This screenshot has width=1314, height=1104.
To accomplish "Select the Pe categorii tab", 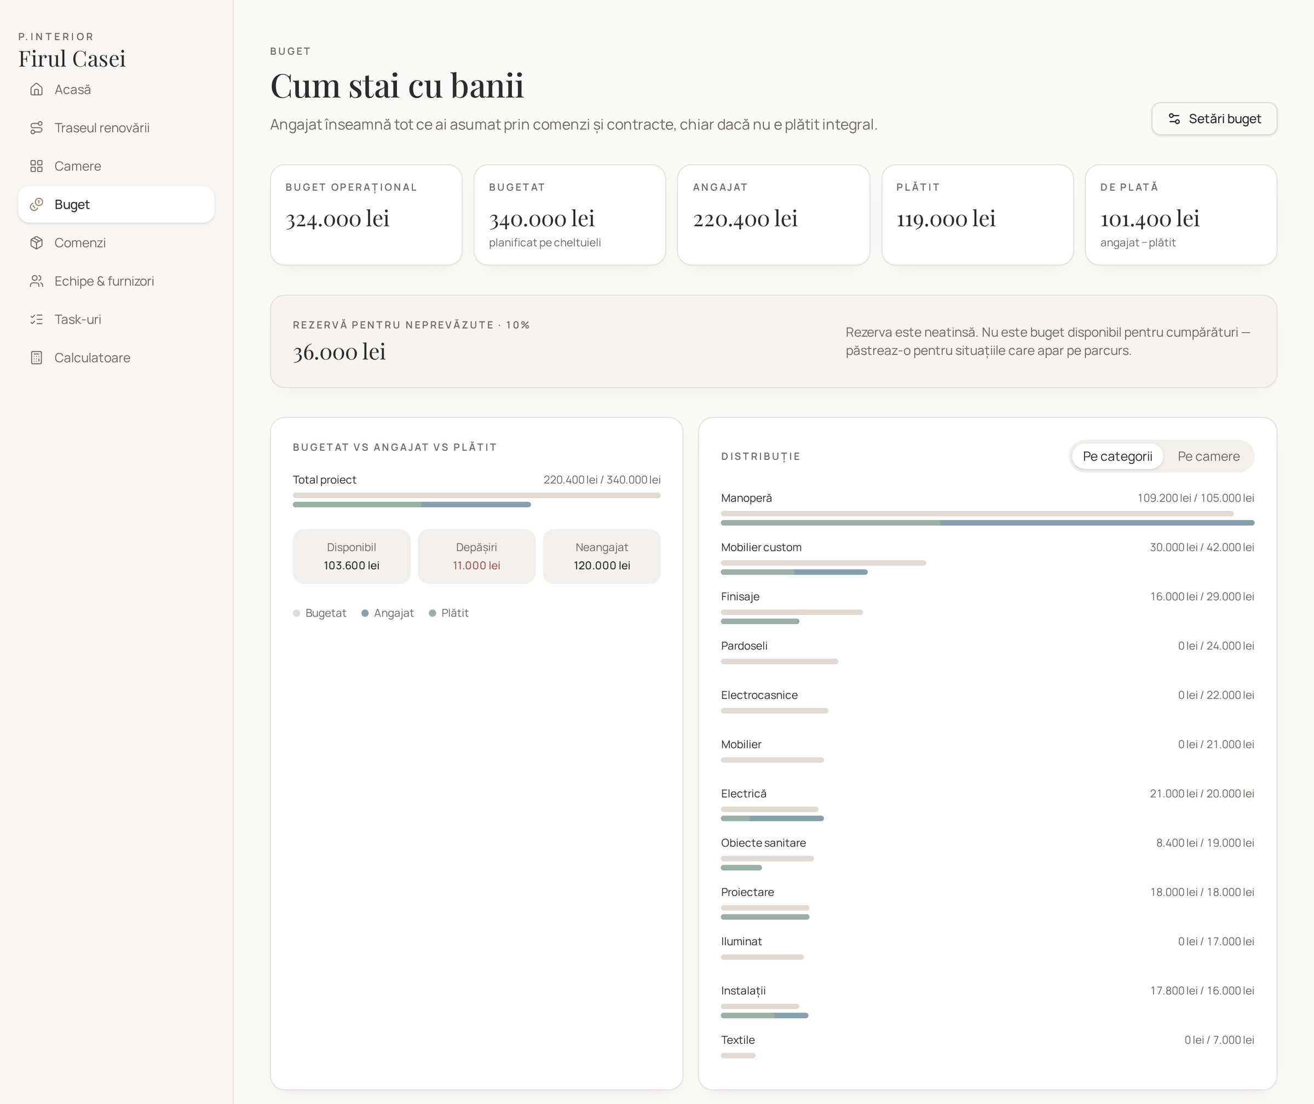I will 1117,456.
